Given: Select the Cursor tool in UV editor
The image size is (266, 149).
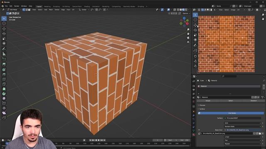Looking at the screenshot, I should pyautogui.click(x=195, y=20).
